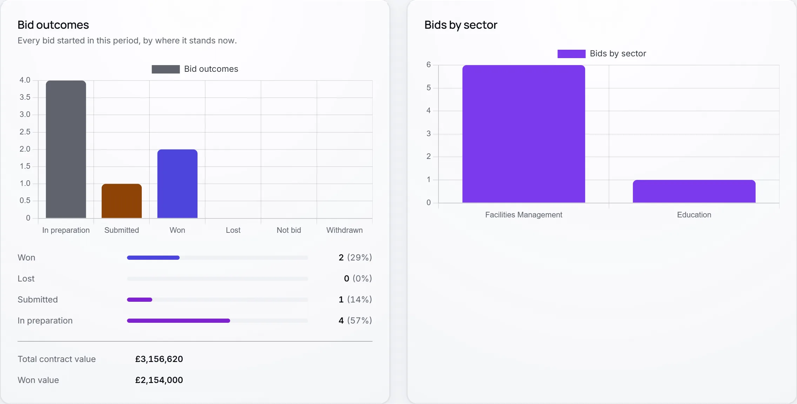Click the Won progress bar
This screenshot has height=404, width=797.
pos(217,258)
